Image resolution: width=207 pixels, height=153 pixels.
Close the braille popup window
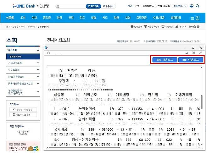(201, 48)
